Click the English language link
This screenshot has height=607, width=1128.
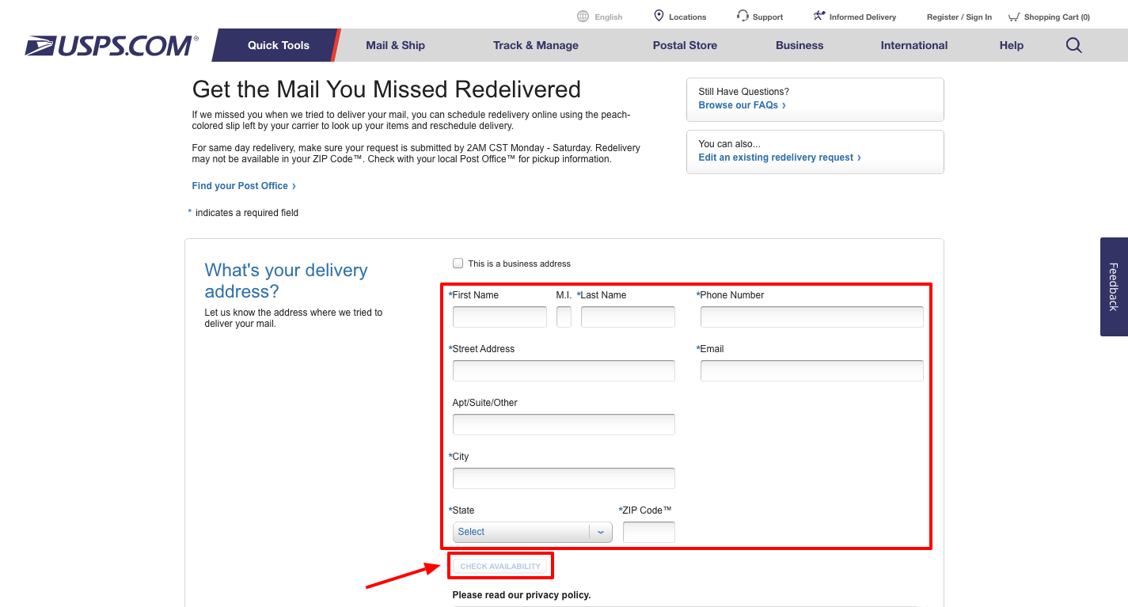tap(609, 17)
